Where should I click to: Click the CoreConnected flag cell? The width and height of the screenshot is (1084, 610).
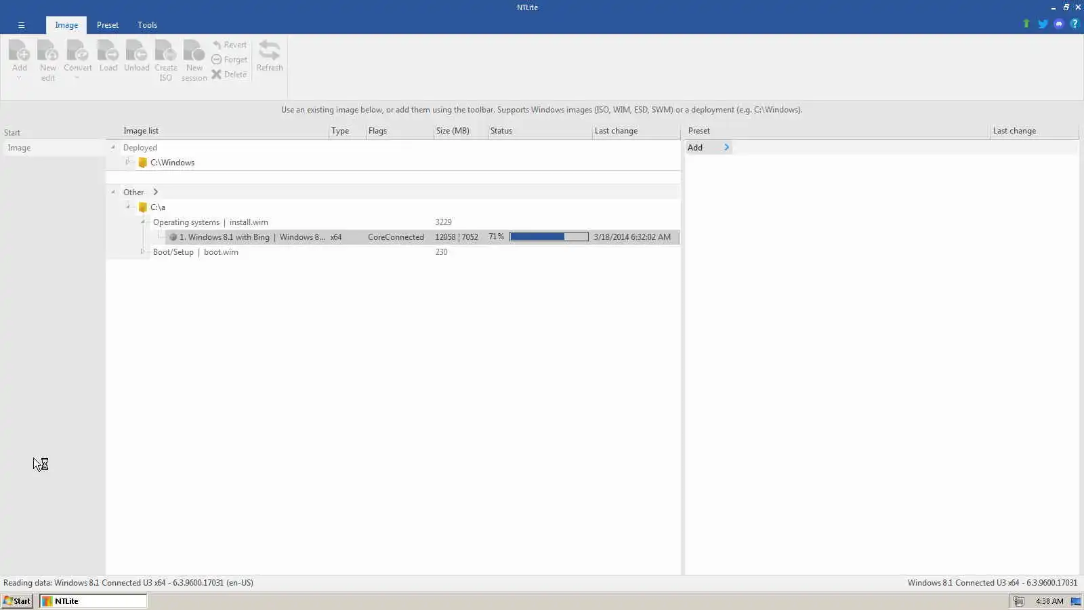coord(396,237)
